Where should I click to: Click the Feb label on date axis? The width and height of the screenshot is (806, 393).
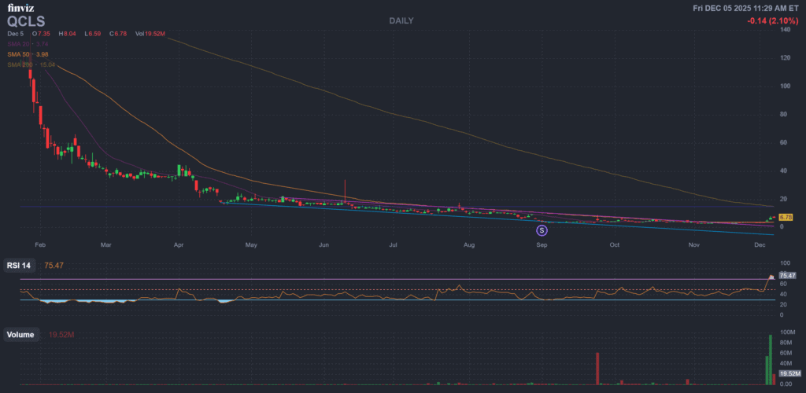tap(40, 245)
